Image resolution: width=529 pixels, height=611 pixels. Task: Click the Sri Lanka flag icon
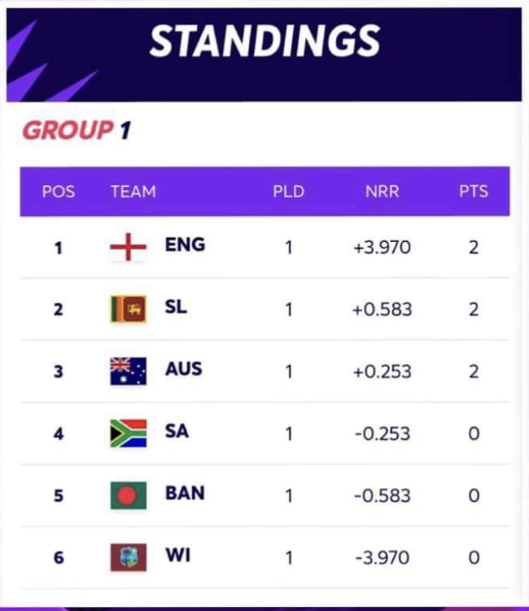pos(128,309)
